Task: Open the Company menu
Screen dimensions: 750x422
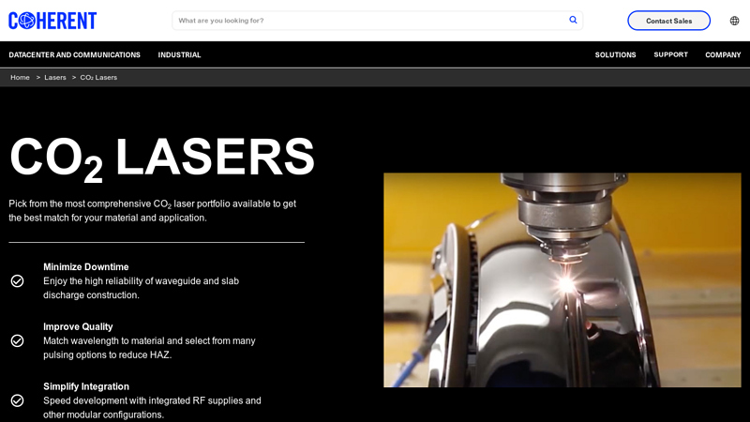Action: [x=723, y=55]
